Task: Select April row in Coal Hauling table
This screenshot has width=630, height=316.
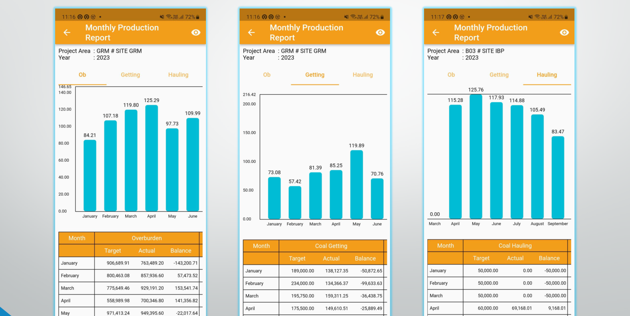Action: coord(498,308)
